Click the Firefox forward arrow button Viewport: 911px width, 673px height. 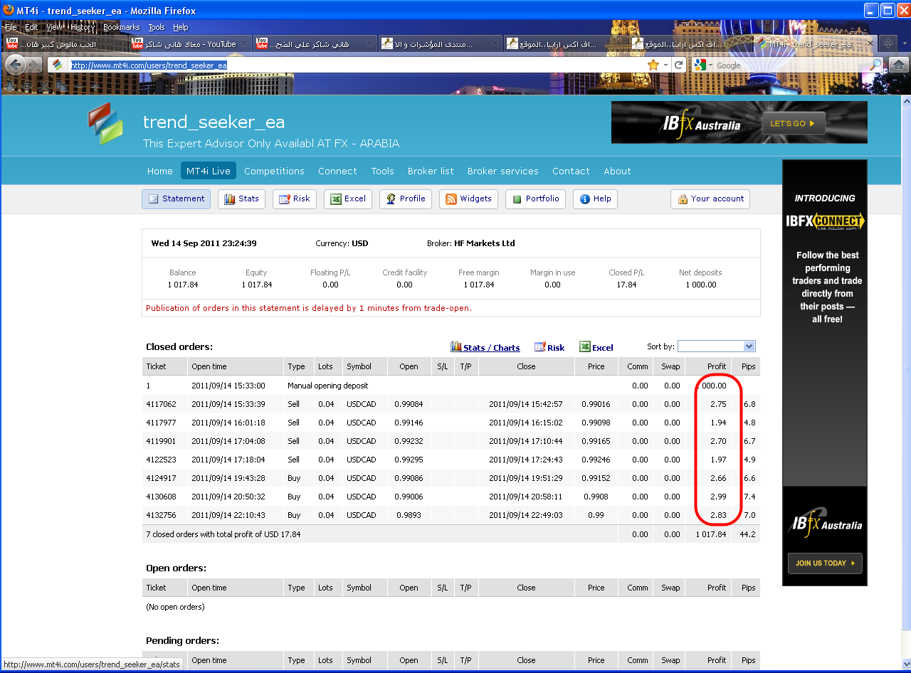34,65
